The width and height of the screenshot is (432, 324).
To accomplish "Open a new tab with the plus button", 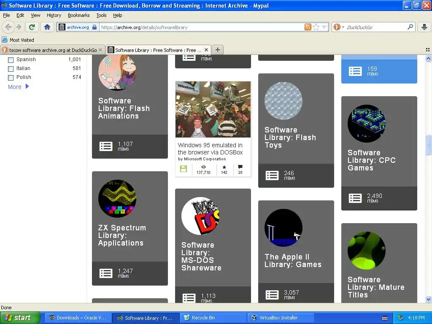I will point(218,50).
